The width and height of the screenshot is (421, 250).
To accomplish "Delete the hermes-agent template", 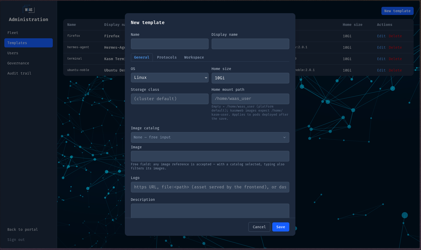I will pos(395,47).
